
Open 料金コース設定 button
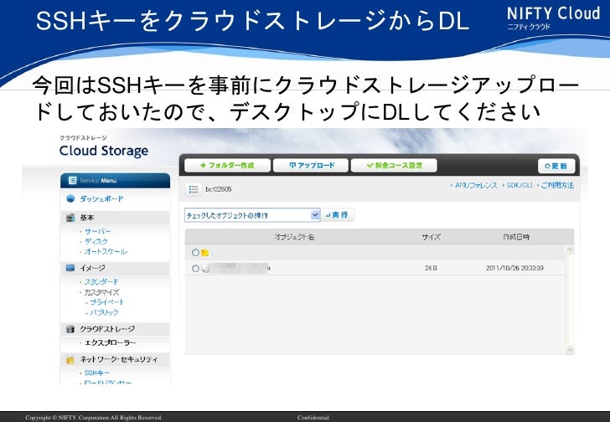(x=394, y=166)
